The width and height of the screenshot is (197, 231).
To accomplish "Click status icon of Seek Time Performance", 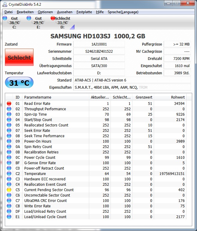I will 9,136.
